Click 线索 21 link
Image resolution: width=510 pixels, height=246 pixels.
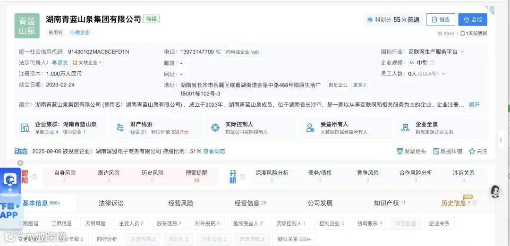[138, 132]
